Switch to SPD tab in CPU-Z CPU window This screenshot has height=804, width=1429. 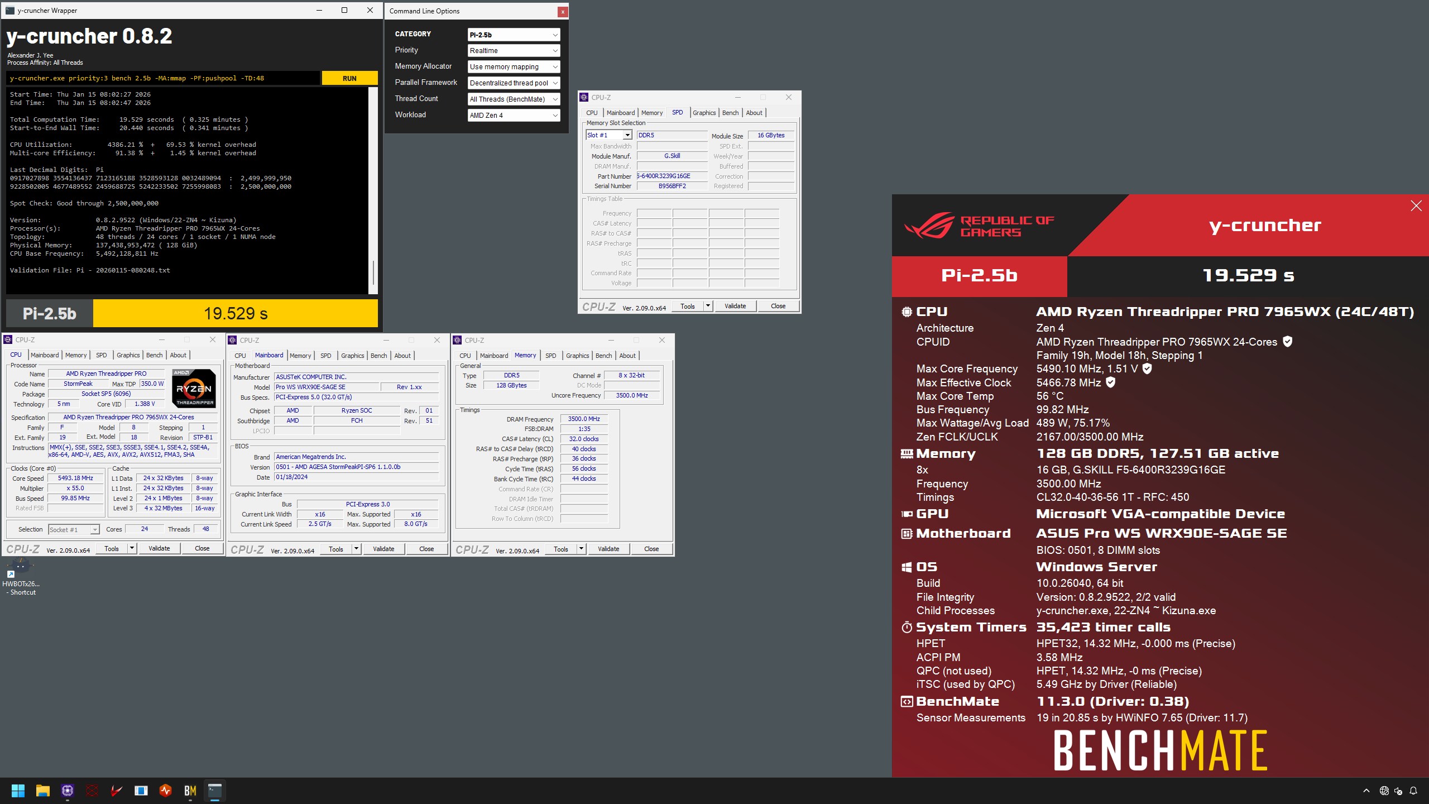click(x=101, y=355)
